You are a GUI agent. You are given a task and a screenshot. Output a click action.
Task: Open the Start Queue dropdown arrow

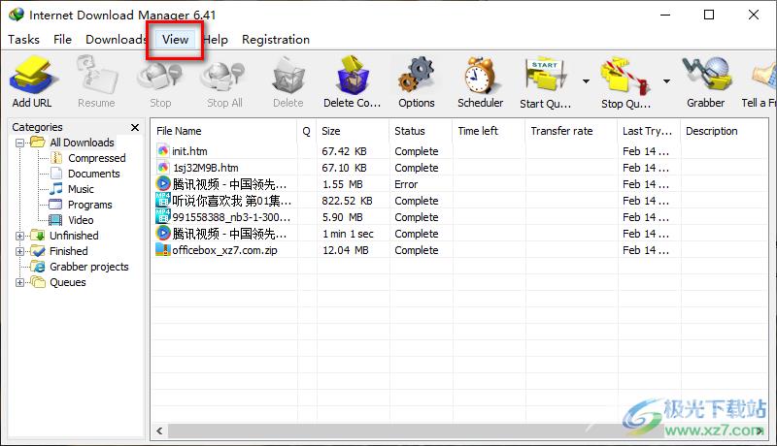click(x=587, y=80)
